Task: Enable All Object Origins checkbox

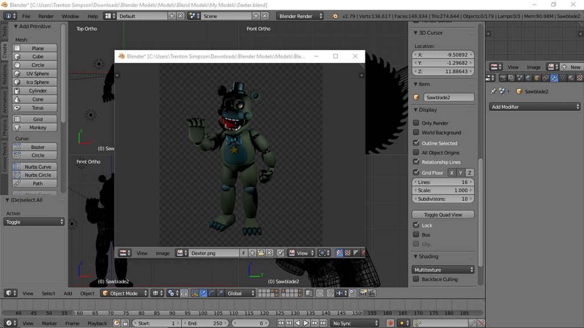Action: point(416,152)
